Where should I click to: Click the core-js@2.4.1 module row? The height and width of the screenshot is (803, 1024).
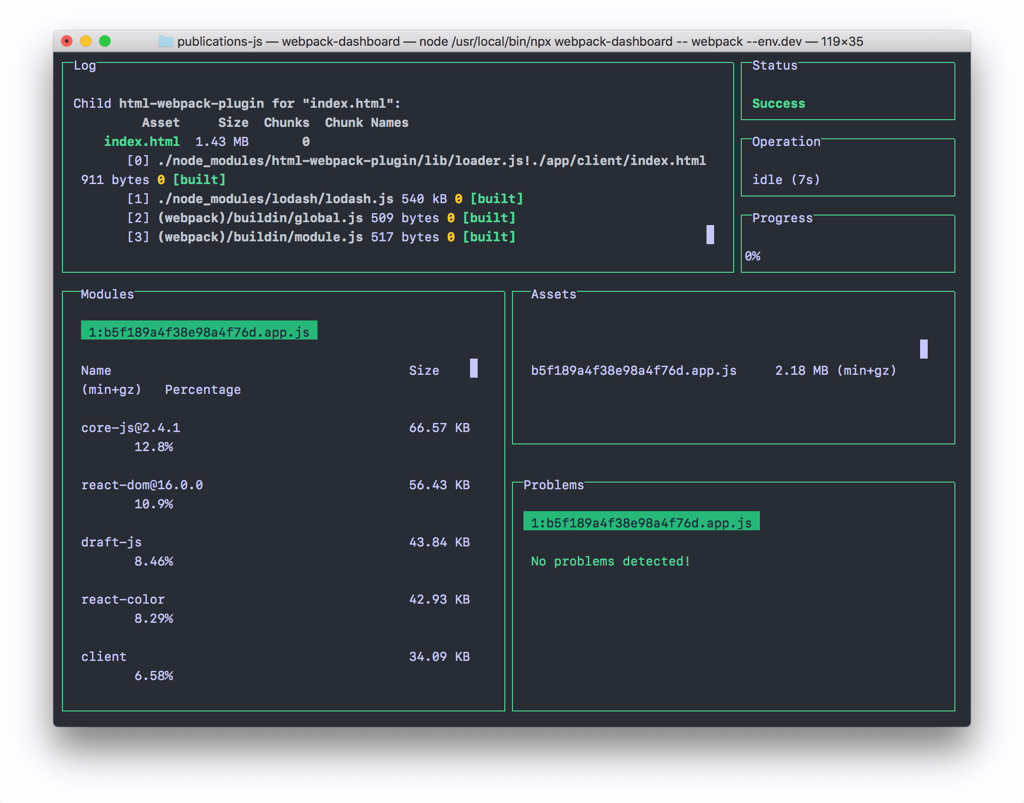coord(131,428)
